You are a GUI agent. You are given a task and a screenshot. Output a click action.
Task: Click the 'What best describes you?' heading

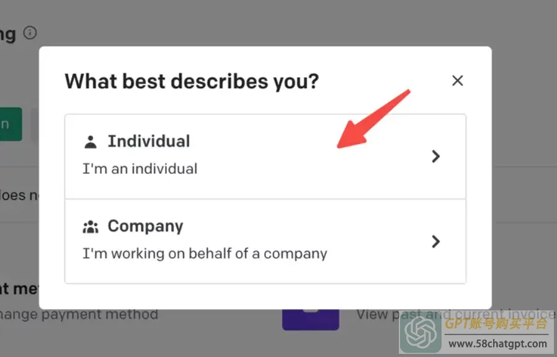[192, 82]
